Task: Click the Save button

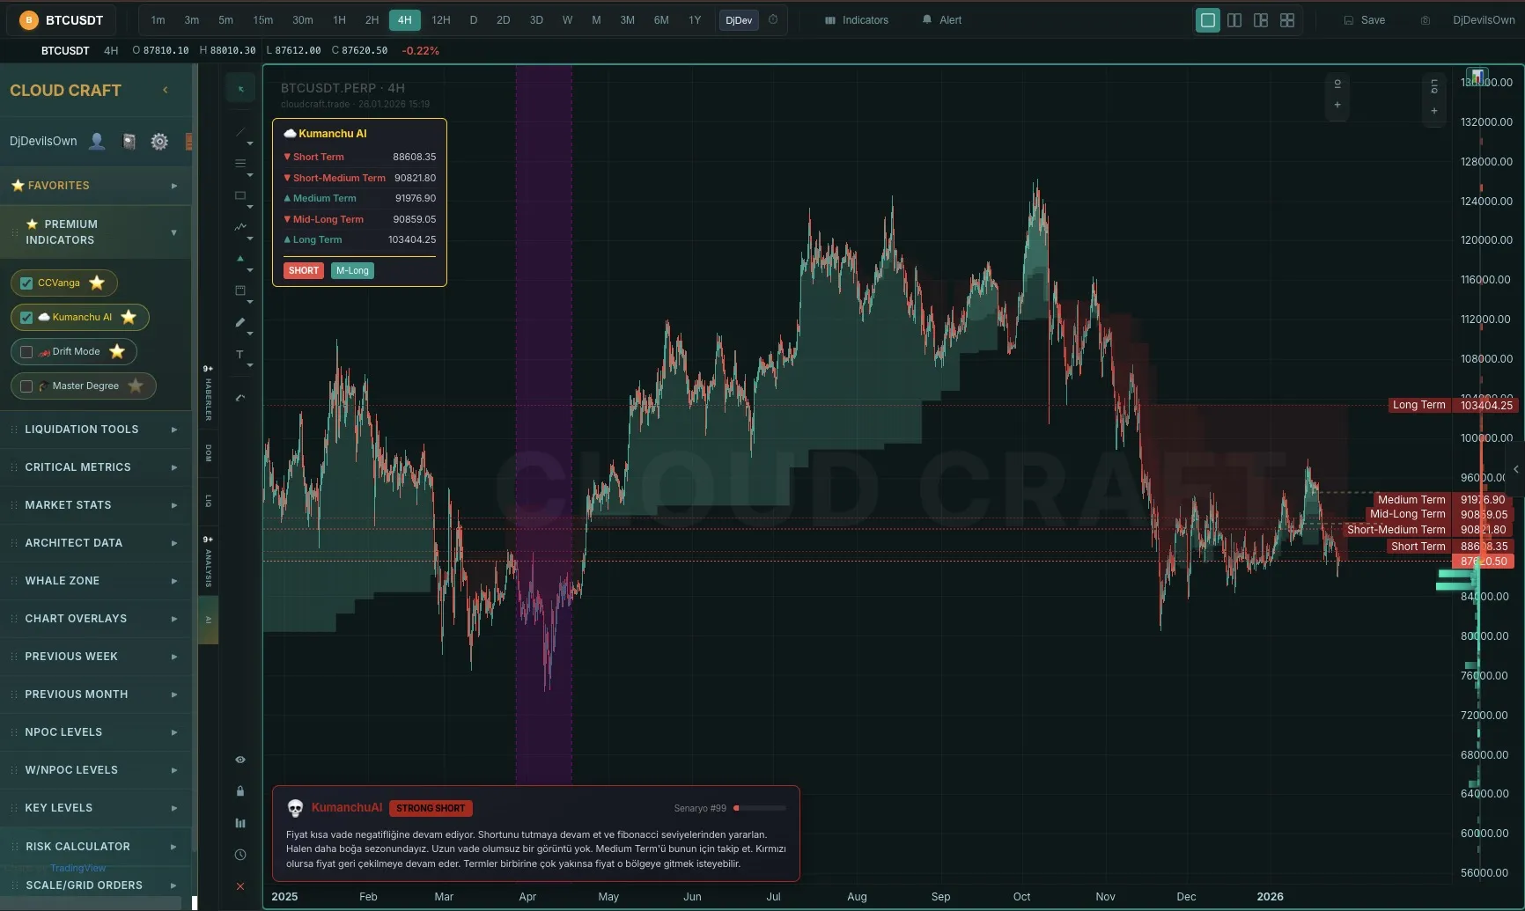Action: click(x=1365, y=20)
